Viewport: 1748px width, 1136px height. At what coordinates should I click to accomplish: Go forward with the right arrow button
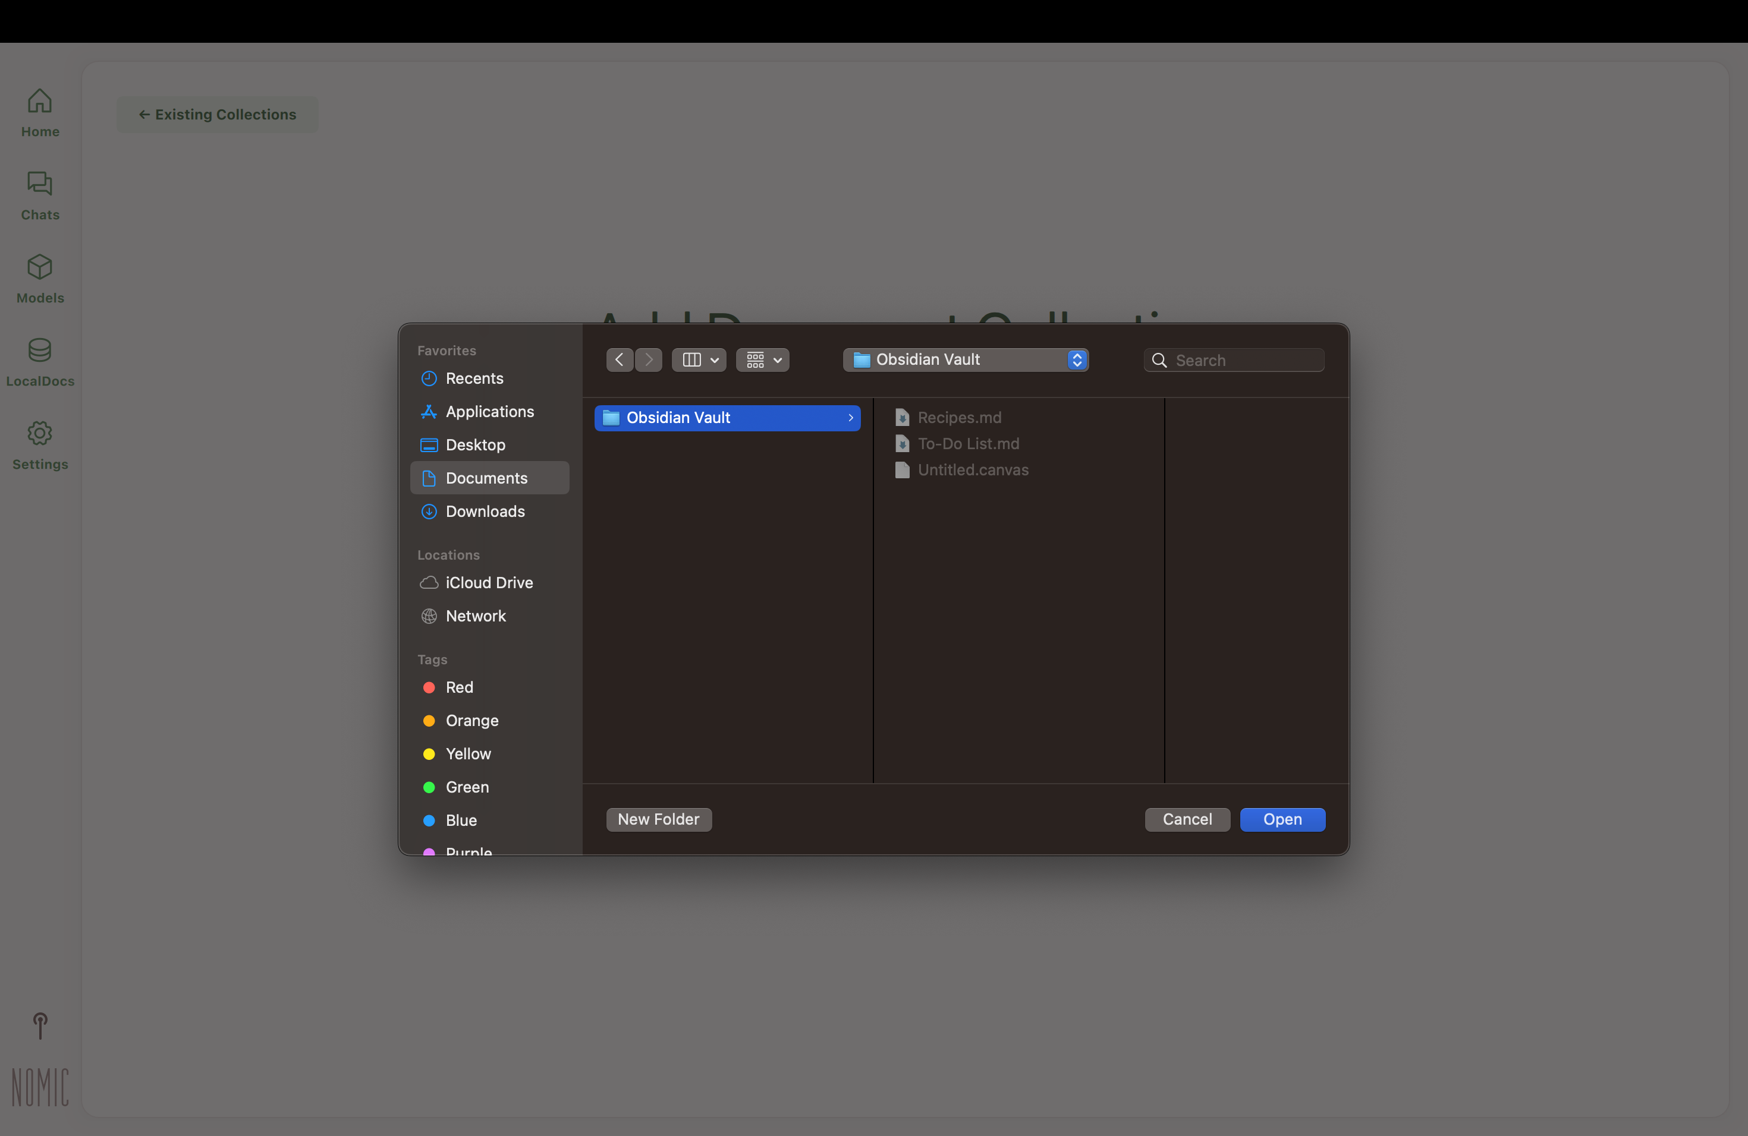(x=649, y=359)
